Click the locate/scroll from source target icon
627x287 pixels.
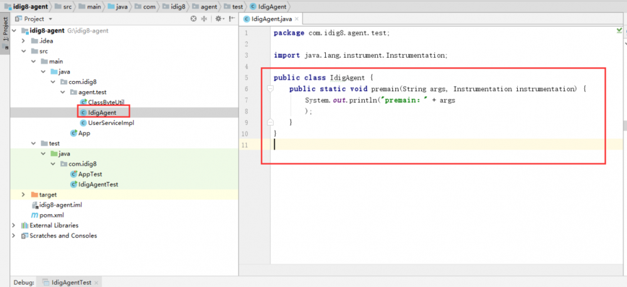193,19
